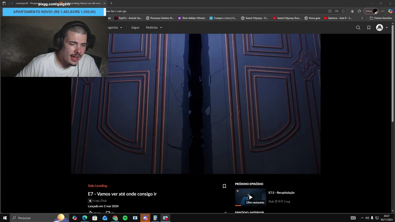Viewport: 395px width, 222px height.
Task: Open Copilot from the taskbar
Action: tap(75, 218)
